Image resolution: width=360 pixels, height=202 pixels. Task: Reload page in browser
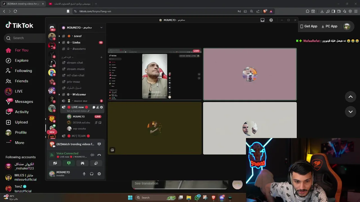[15, 11]
